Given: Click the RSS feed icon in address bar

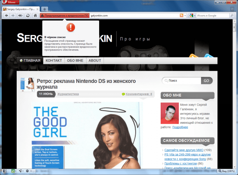Looking at the screenshot, I should [x=181, y=15].
